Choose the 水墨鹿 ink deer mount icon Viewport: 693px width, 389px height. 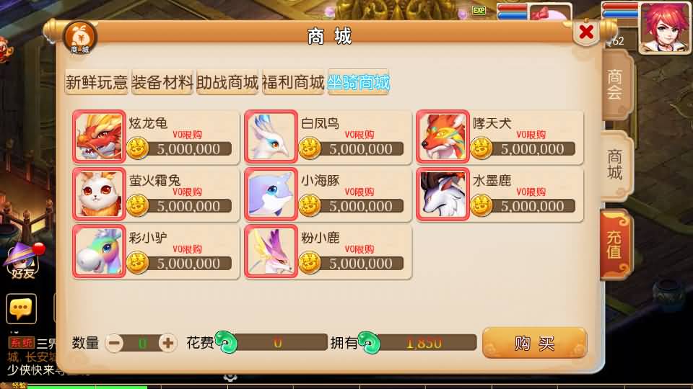pyautogui.click(x=443, y=194)
